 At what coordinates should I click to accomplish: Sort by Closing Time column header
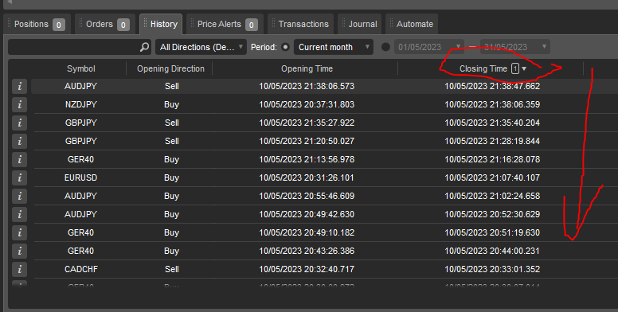pos(483,68)
